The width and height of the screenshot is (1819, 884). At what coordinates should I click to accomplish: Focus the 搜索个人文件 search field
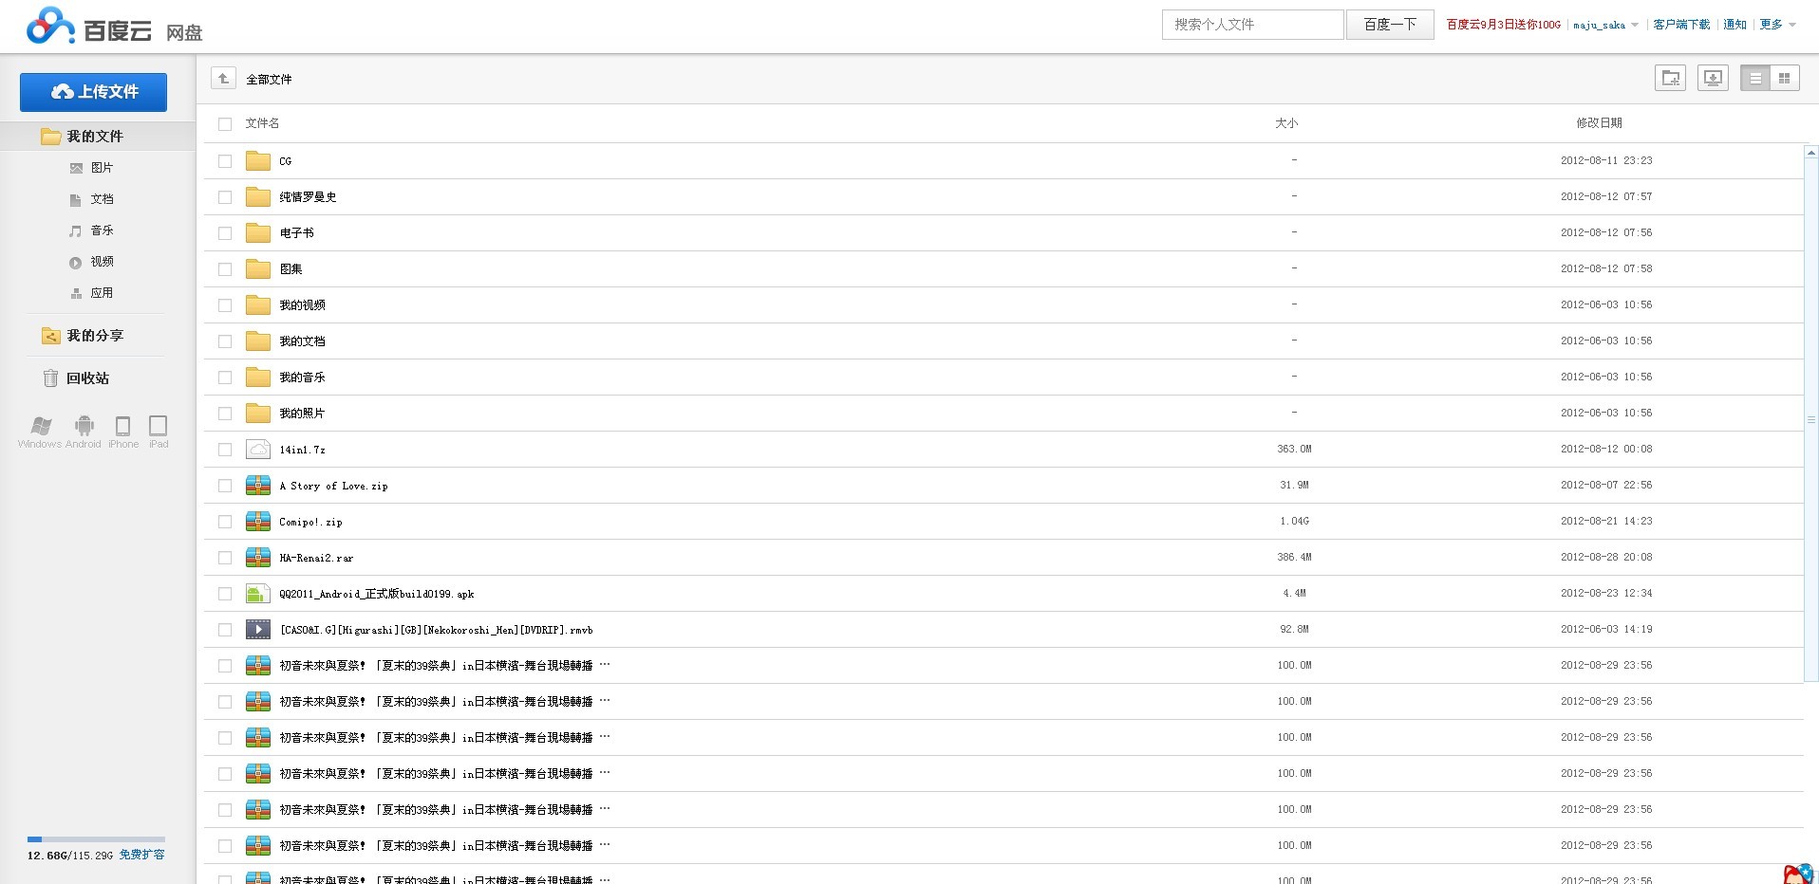[x=1252, y=25]
